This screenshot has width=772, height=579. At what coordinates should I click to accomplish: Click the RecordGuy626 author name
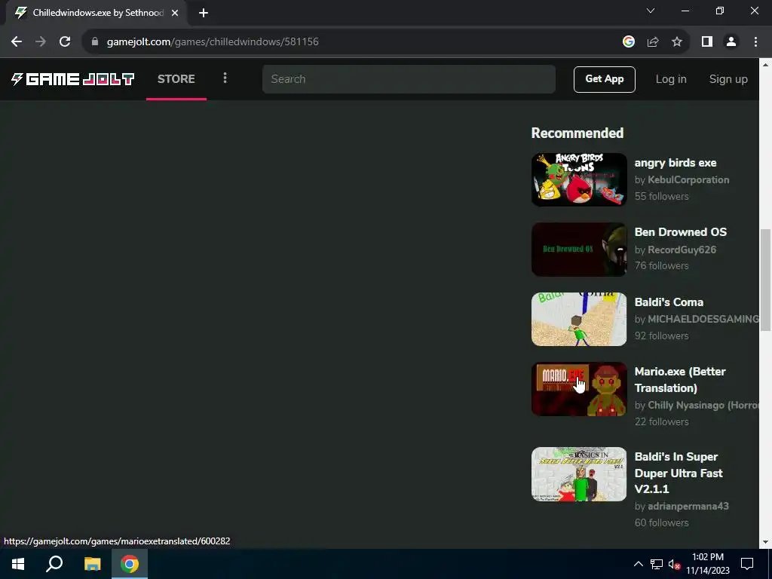[682, 250]
